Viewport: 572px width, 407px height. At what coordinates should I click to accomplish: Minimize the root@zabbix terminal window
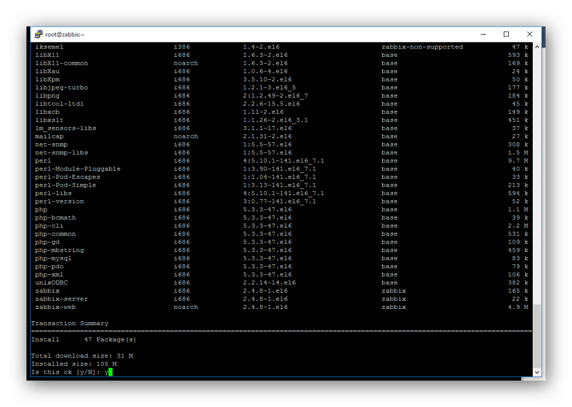click(483, 34)
